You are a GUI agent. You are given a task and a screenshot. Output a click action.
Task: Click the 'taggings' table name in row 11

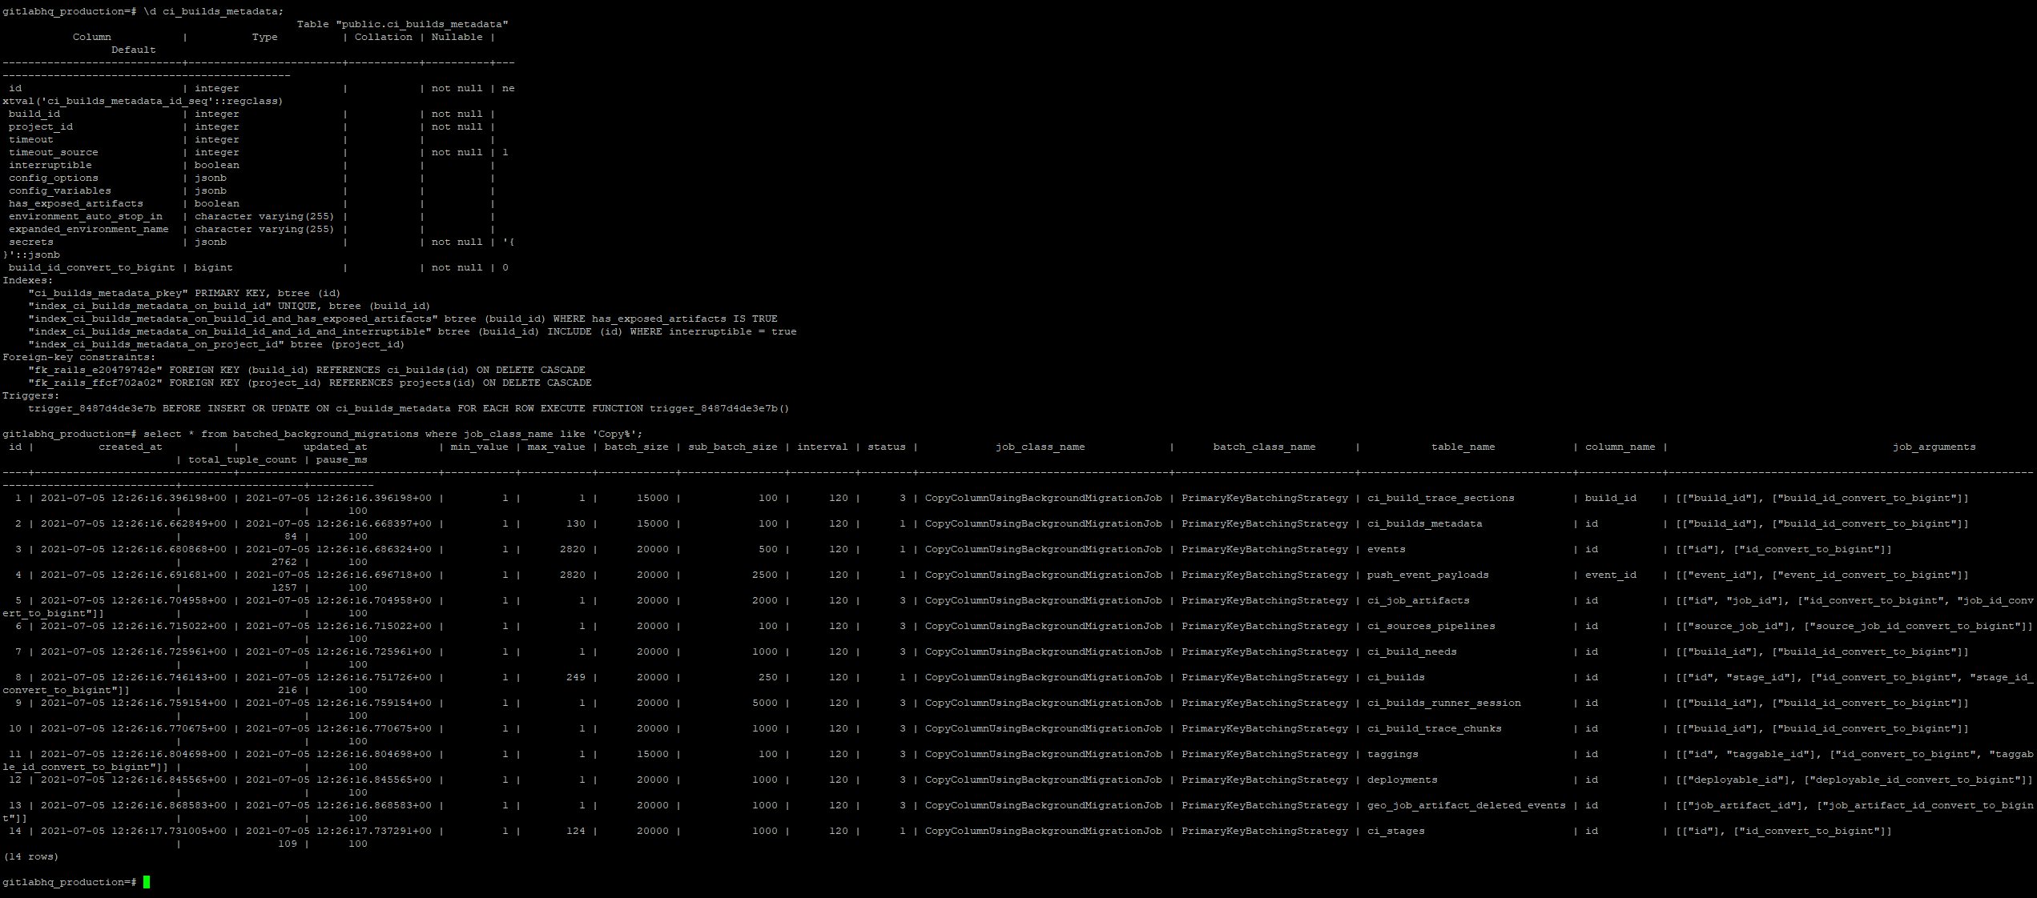(1392, 754)
